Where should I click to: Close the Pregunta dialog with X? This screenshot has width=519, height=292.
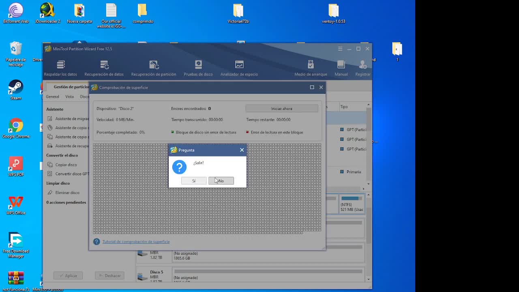(x=242, y=150)
